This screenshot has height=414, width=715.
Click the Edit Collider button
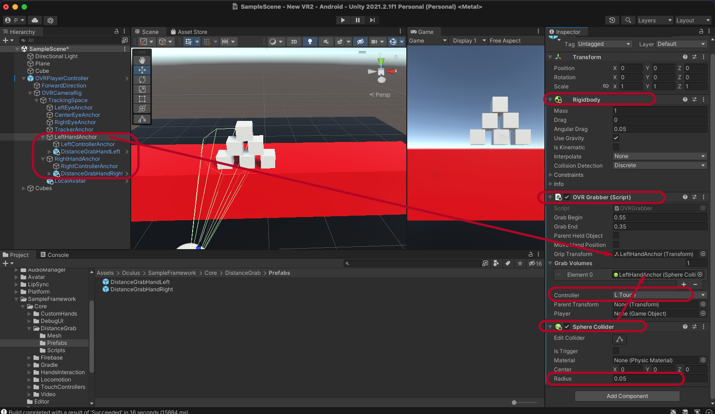[620, 339]
